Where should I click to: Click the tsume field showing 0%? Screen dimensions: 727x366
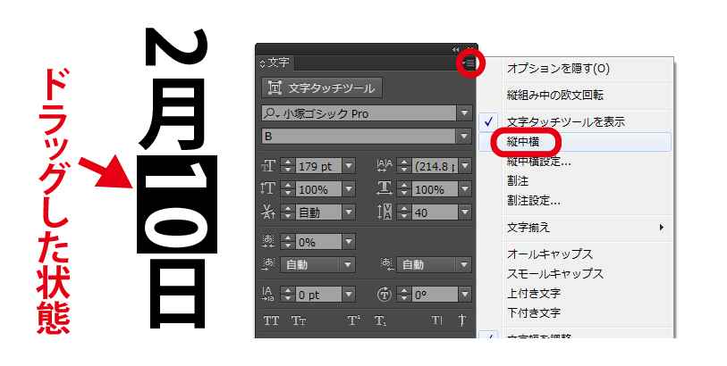tap(319, 241)
